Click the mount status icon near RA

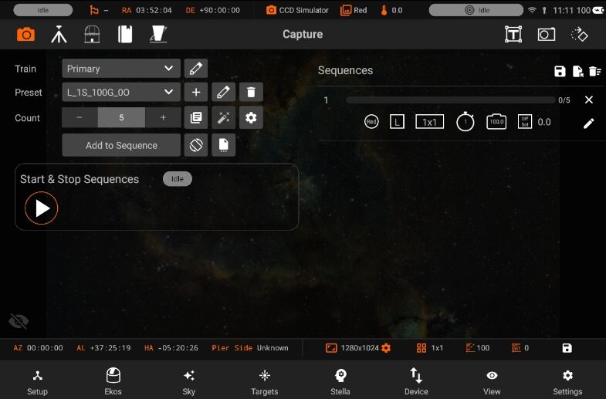click(x=94, y=11)
